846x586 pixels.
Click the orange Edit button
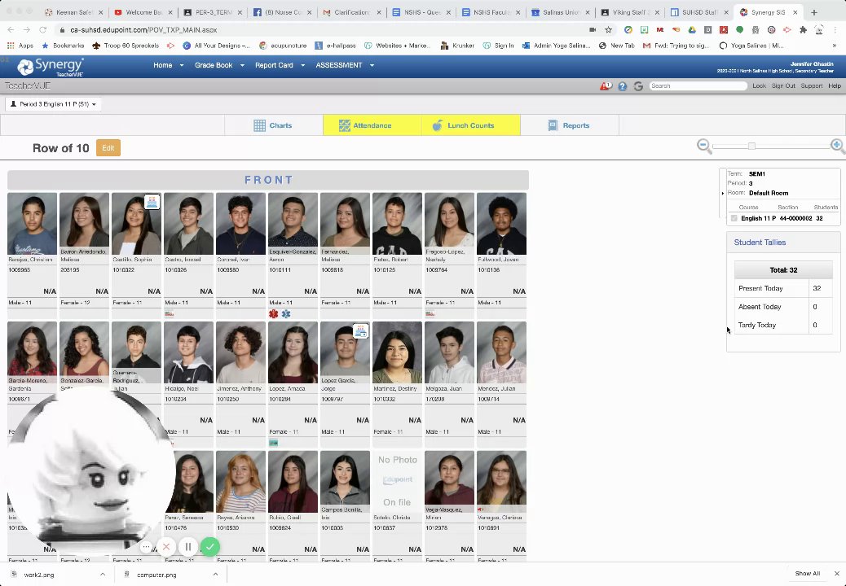coord(108,148)
